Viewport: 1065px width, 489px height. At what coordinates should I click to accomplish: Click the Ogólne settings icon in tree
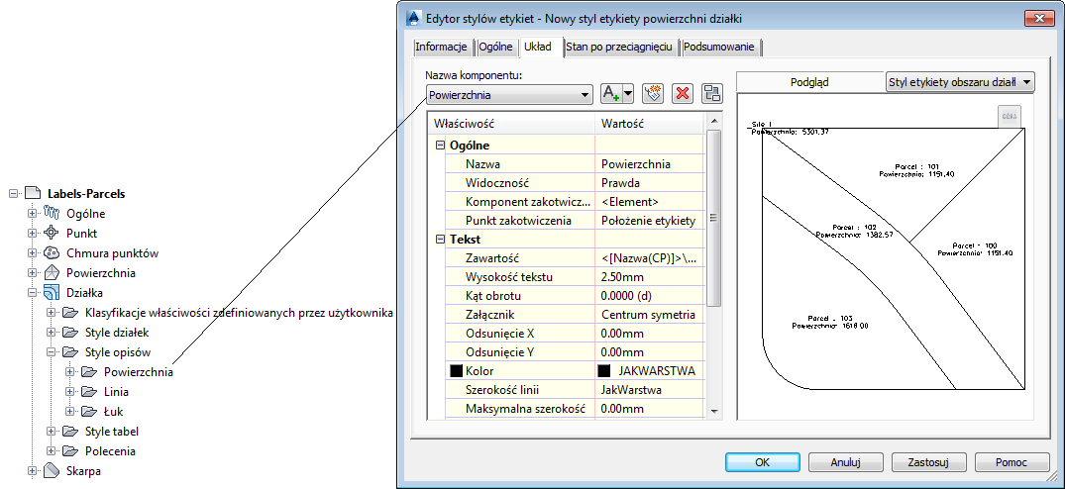pyautogui.click(x=53, y=214)
